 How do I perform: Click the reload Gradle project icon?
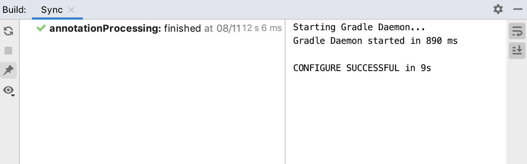click(x=8, y=31)
